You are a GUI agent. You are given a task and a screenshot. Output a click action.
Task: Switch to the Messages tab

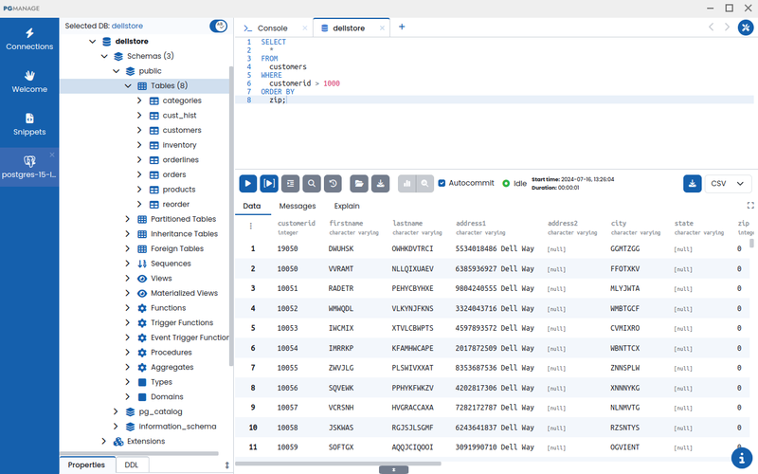click(x=297, y=206)
